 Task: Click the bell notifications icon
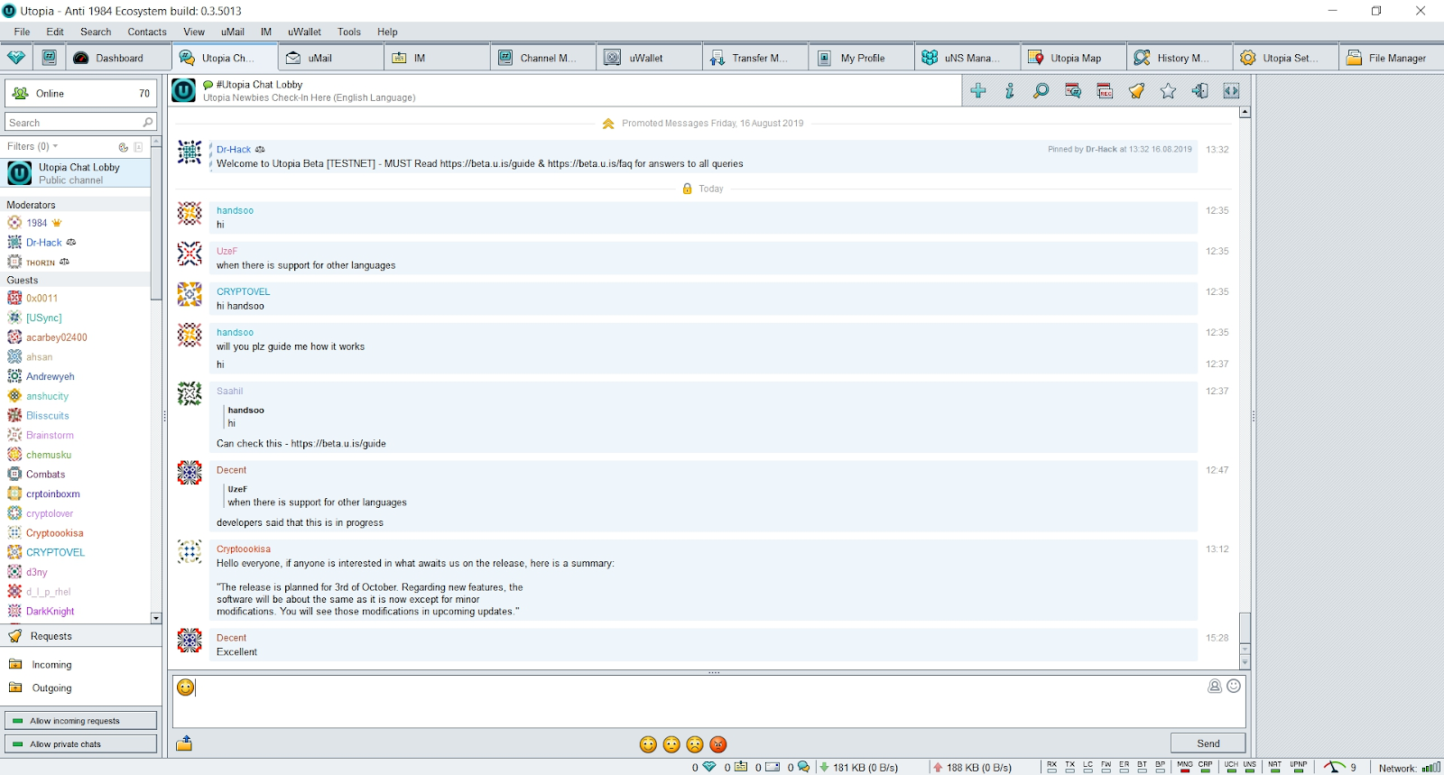(1136, 91)
